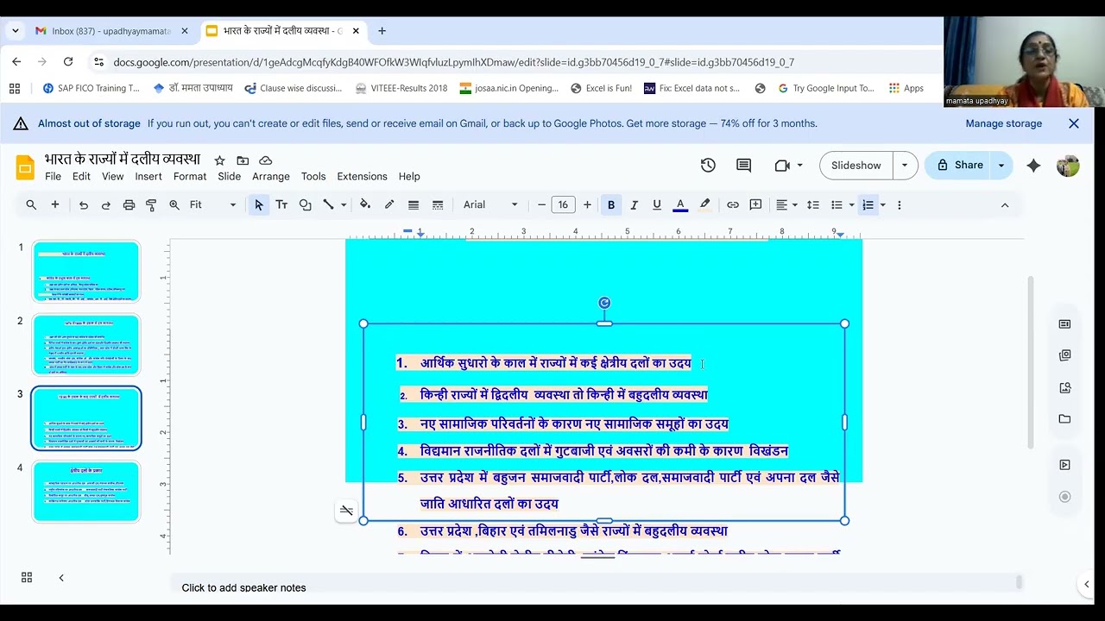Viewport: 1105px width, 621px height.
Task: Click to add speaker notes
Action: 243,587
